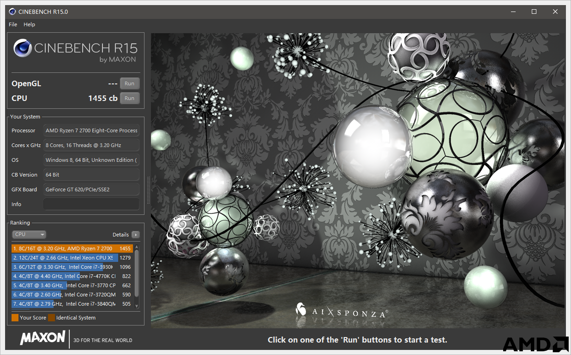Select ranking row 6, Intel Core i7-3720QM
This screenshot has height=355, width=571.
click(x=72, y=295)
